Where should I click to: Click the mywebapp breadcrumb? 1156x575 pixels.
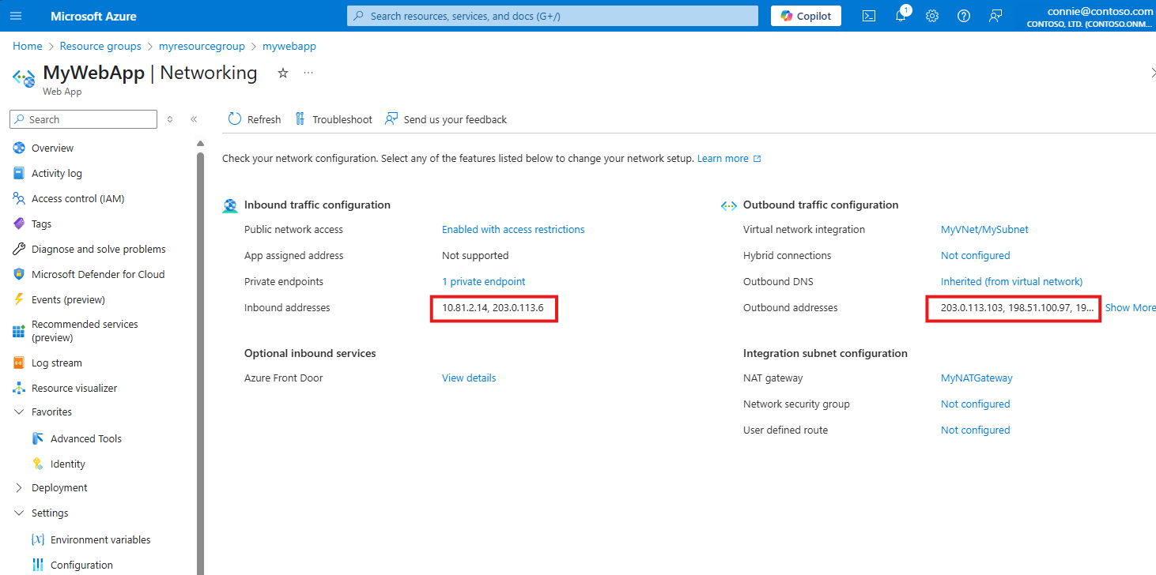(x=289, y=46)
